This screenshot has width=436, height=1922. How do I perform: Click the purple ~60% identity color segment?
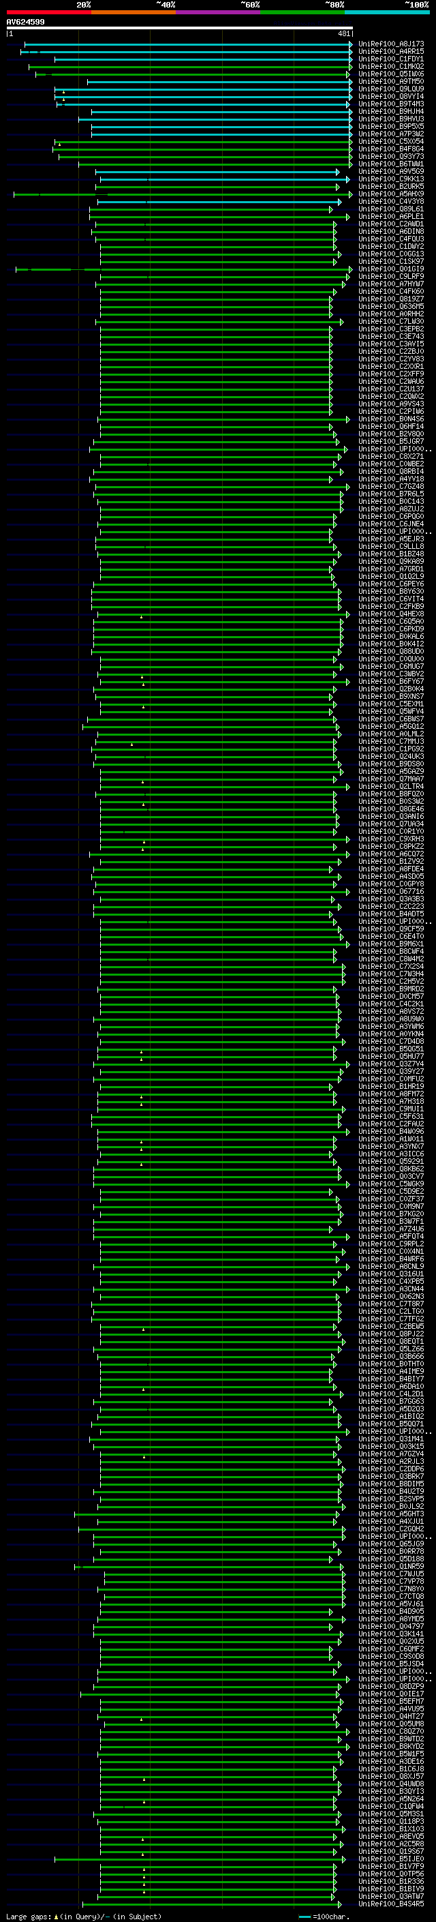pos(219,12)
